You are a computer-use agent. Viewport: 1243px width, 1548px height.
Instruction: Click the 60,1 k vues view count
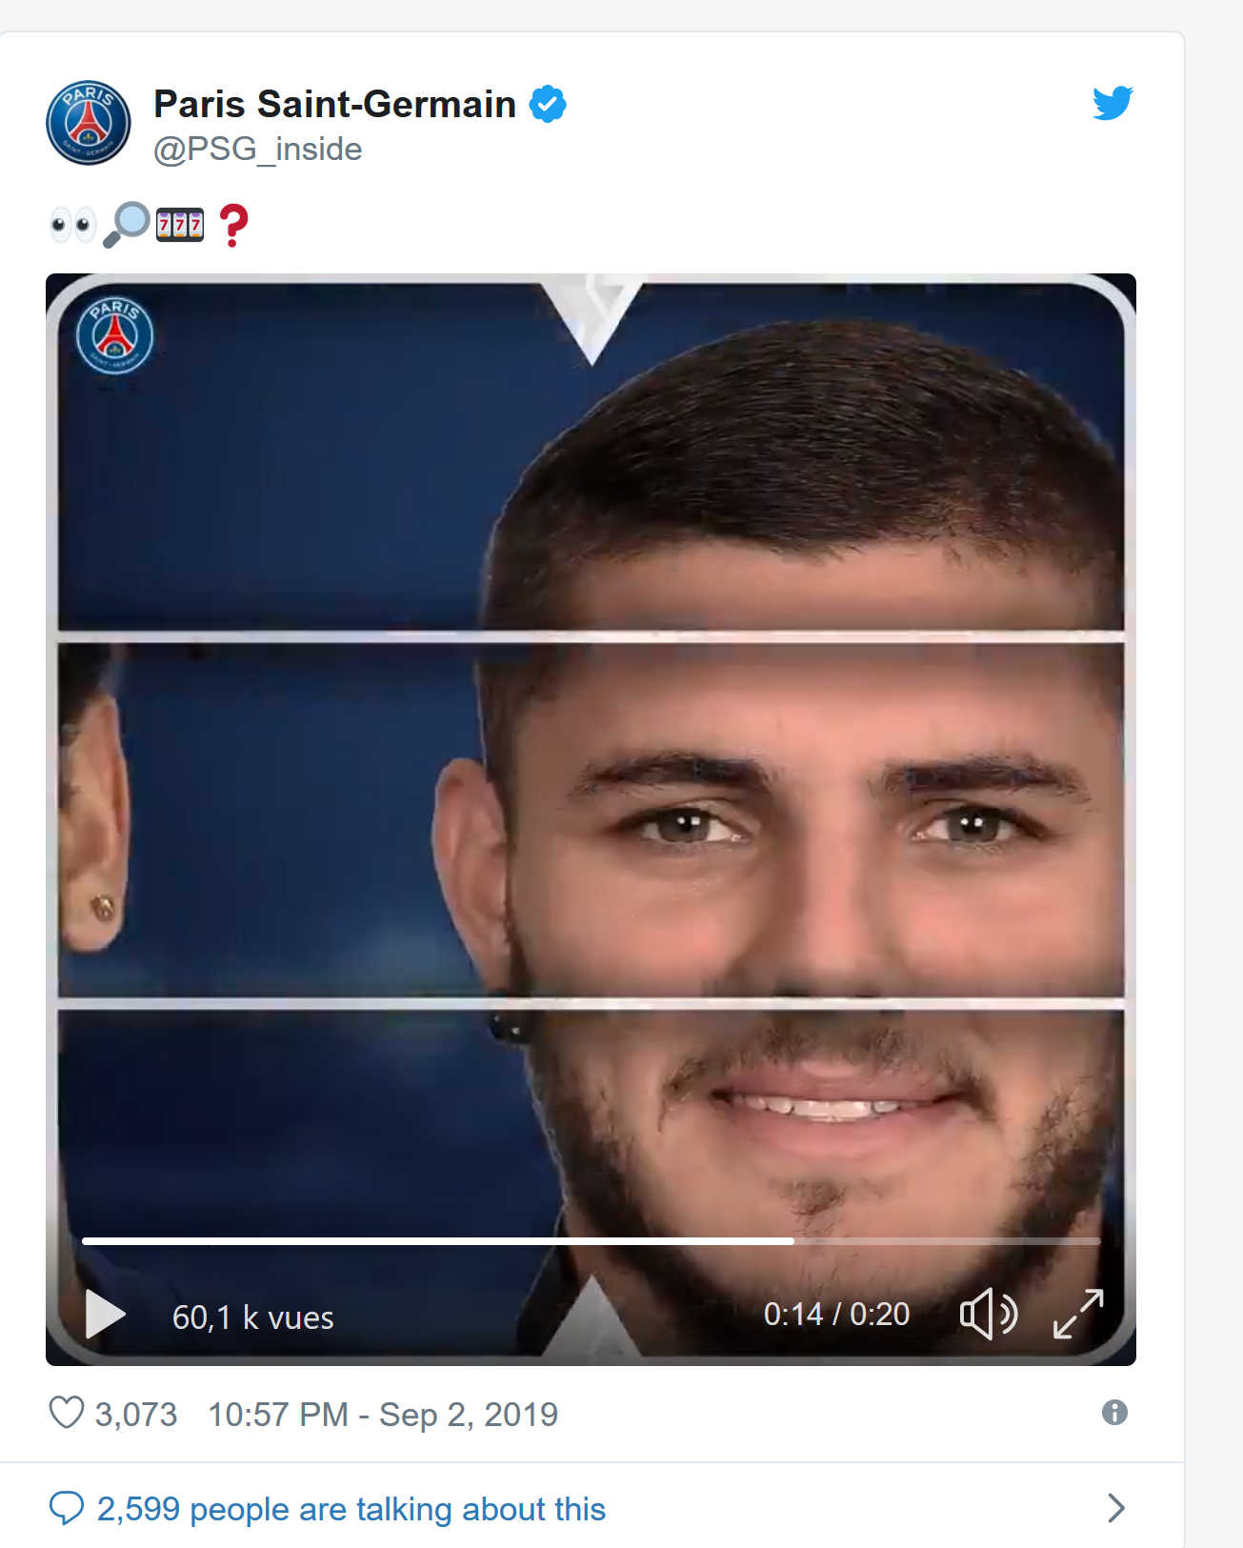pos(253,1317)
